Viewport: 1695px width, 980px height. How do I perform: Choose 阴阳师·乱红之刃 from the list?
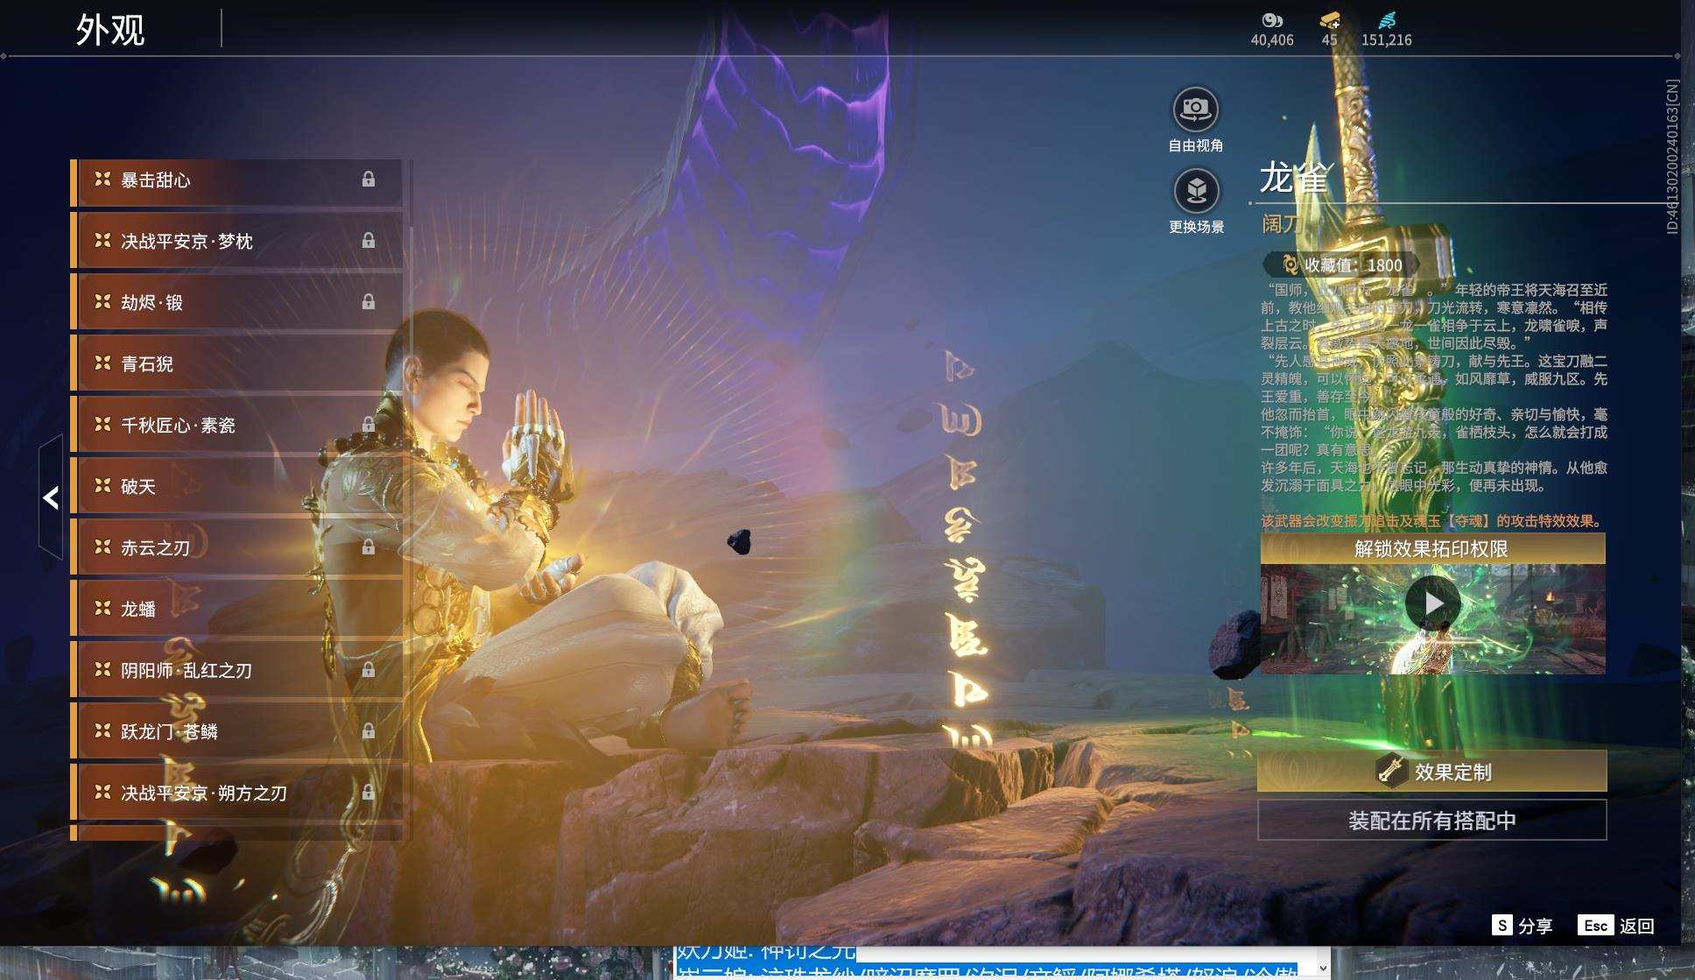[x=236, y=671]
